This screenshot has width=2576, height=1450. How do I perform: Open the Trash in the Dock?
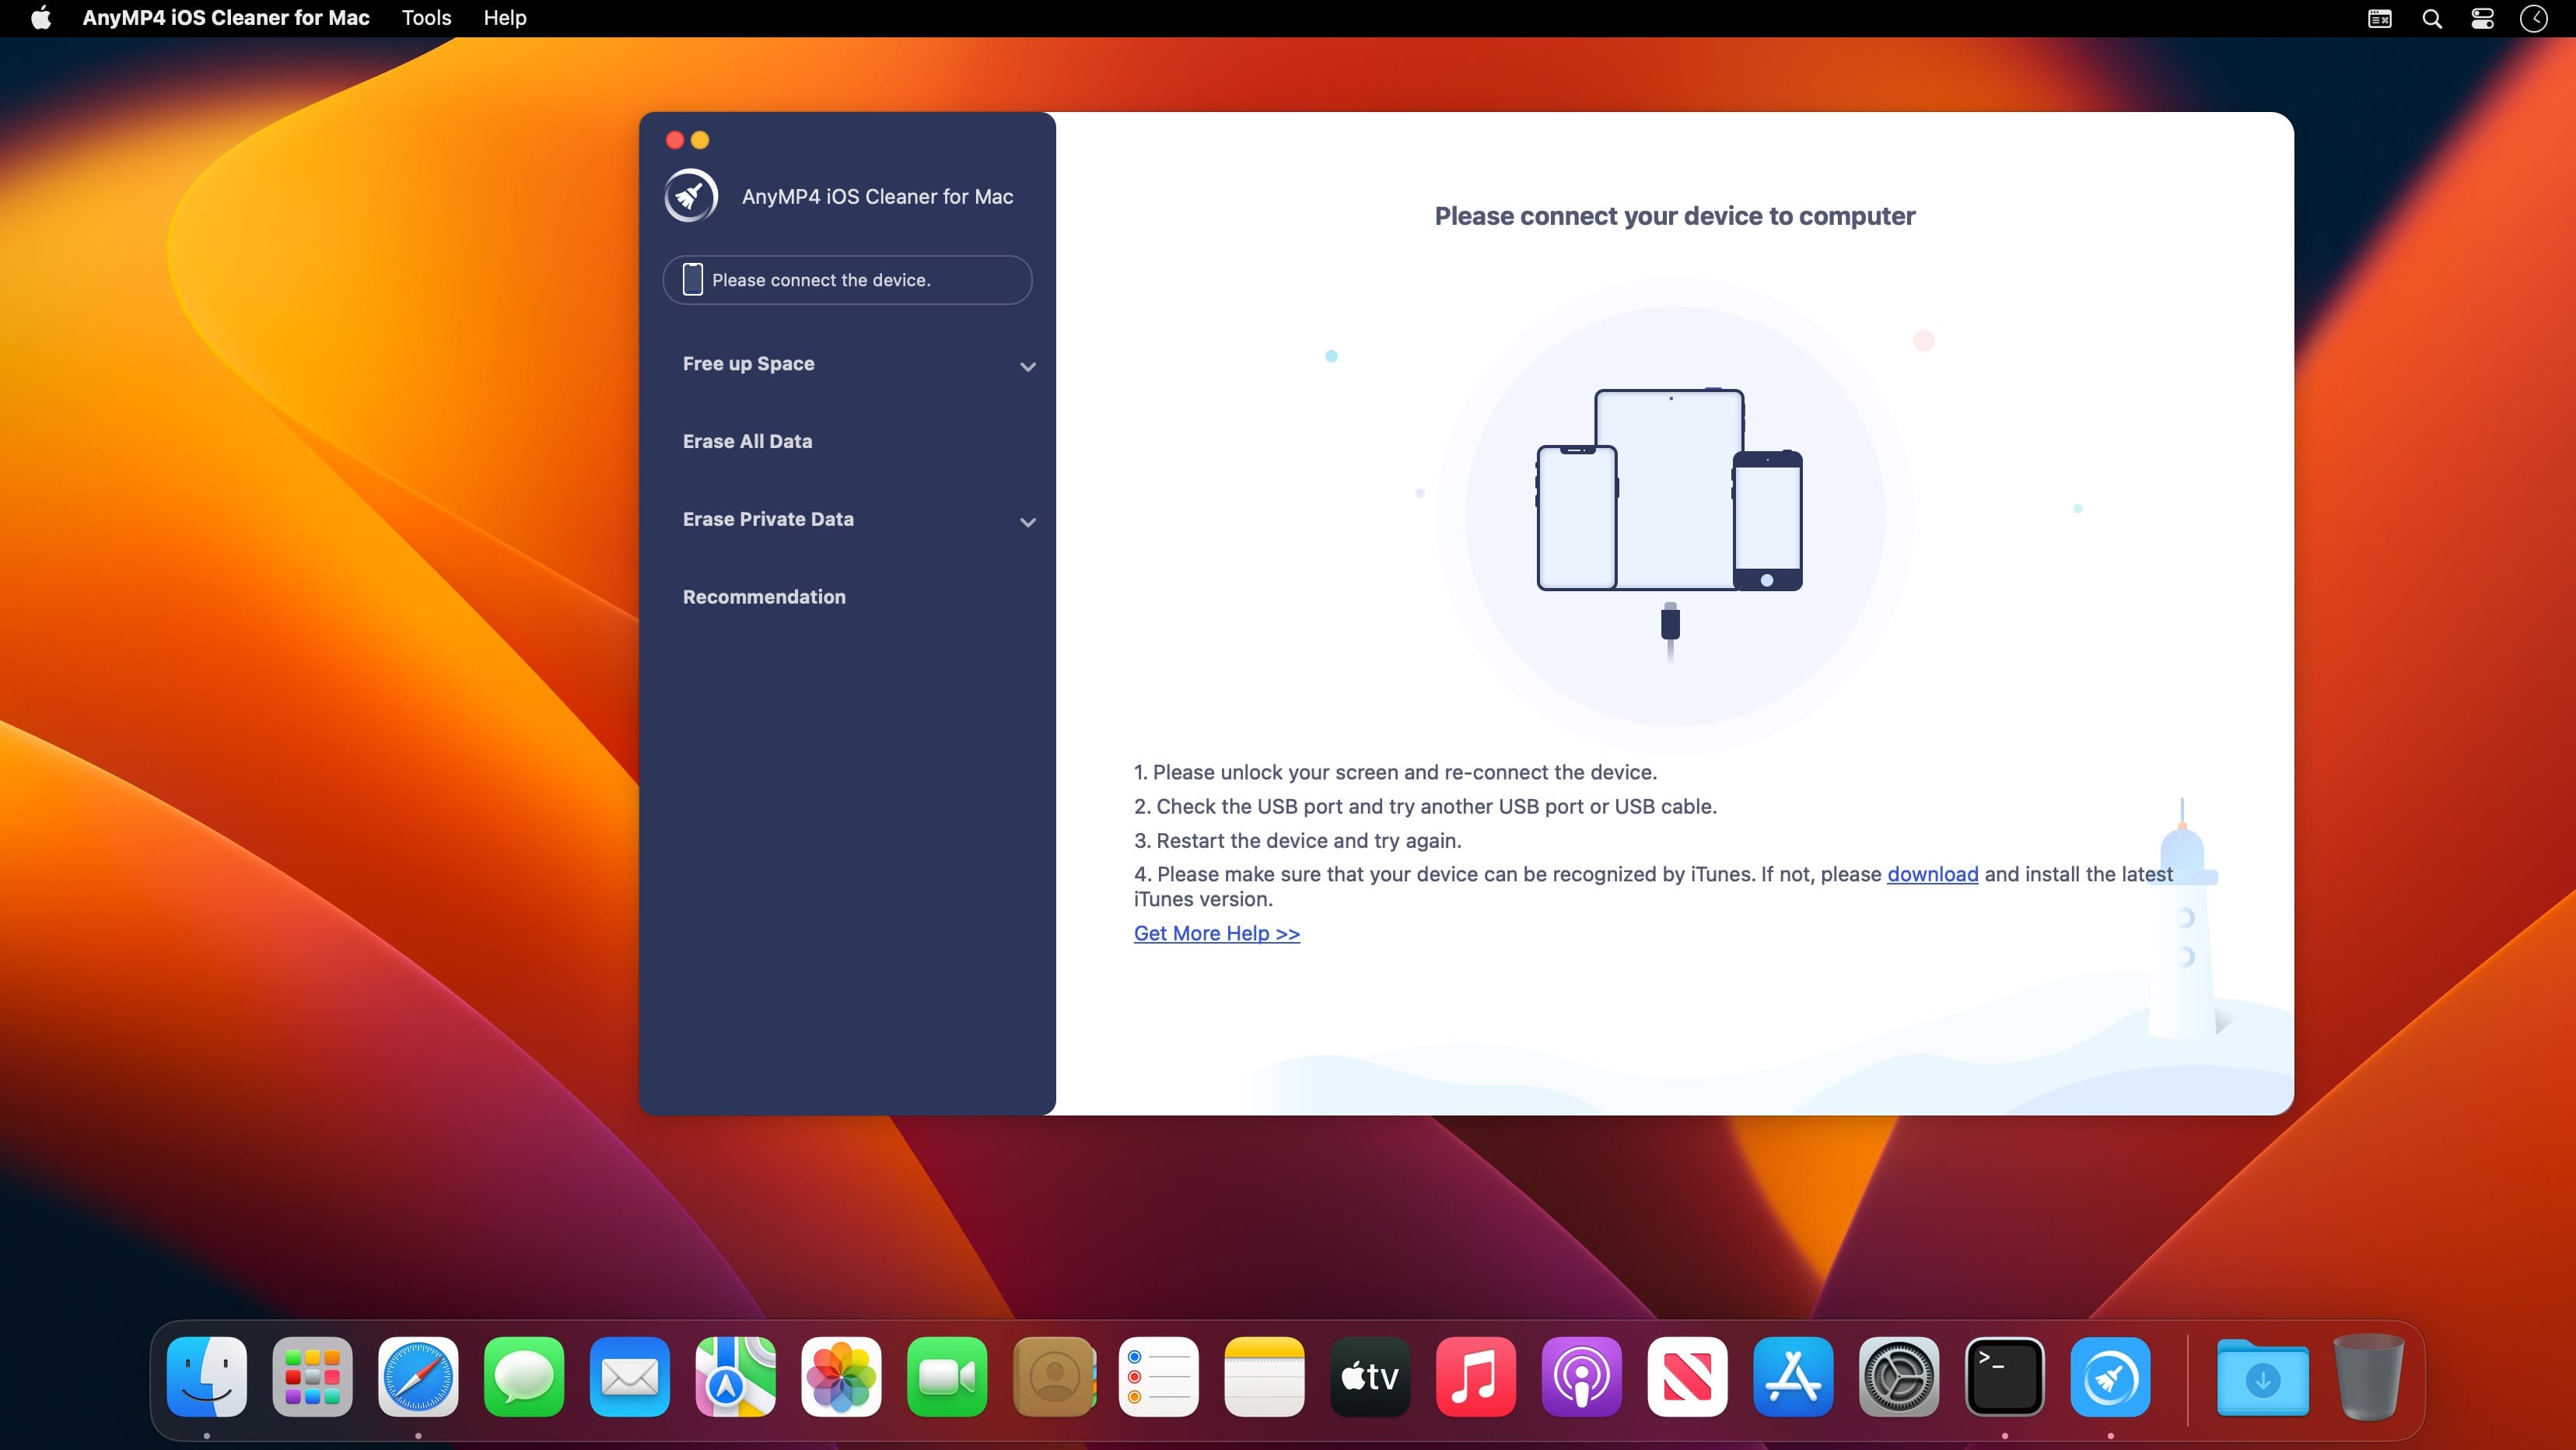click(2368, 1376)
